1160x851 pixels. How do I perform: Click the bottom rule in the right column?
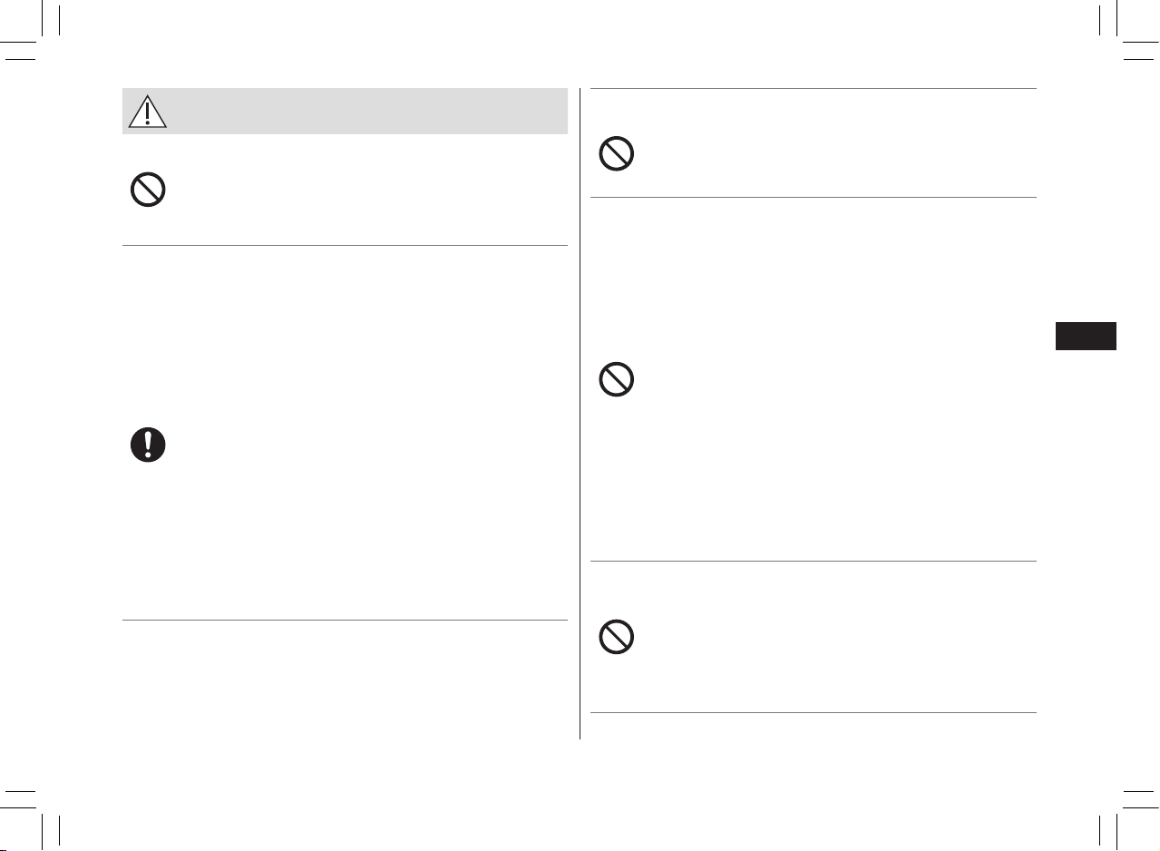(x=814, y=712)
